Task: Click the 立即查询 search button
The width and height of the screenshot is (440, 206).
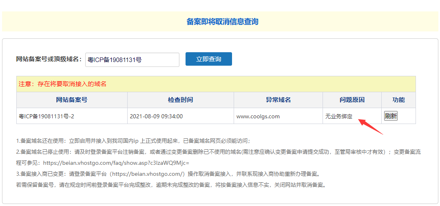Action: [208, 59]
